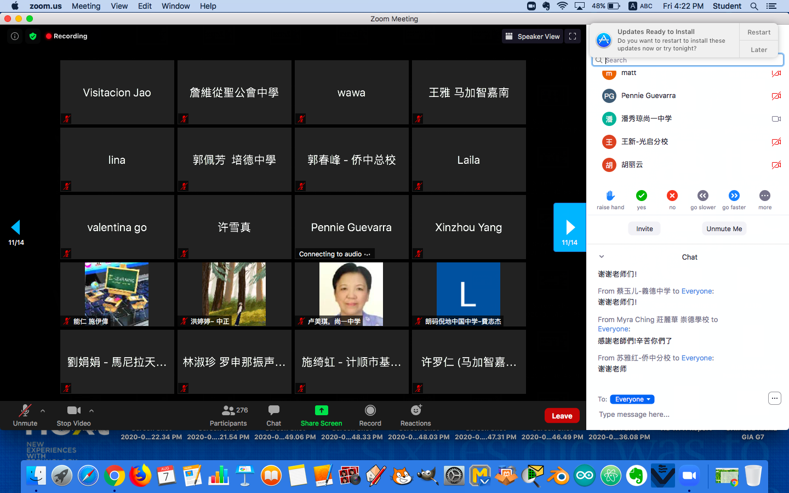Collapse the Chat panel chevron
Screen dimensions: 789x493
602,256
